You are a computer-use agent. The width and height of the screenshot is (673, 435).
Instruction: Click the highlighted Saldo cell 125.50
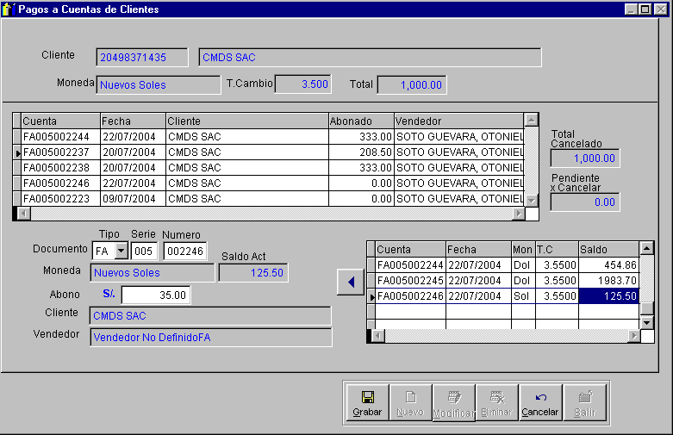click(x=608, y=296)
